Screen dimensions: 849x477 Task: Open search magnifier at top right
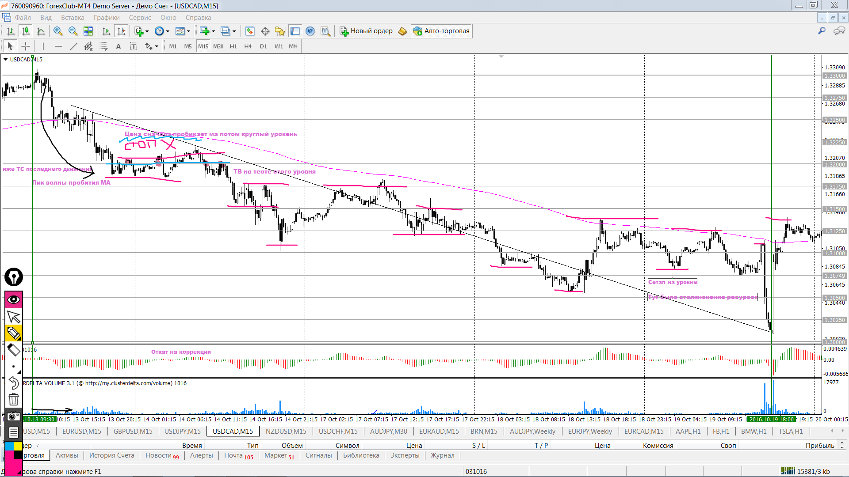pyautogui.click(x=822, y=31)
